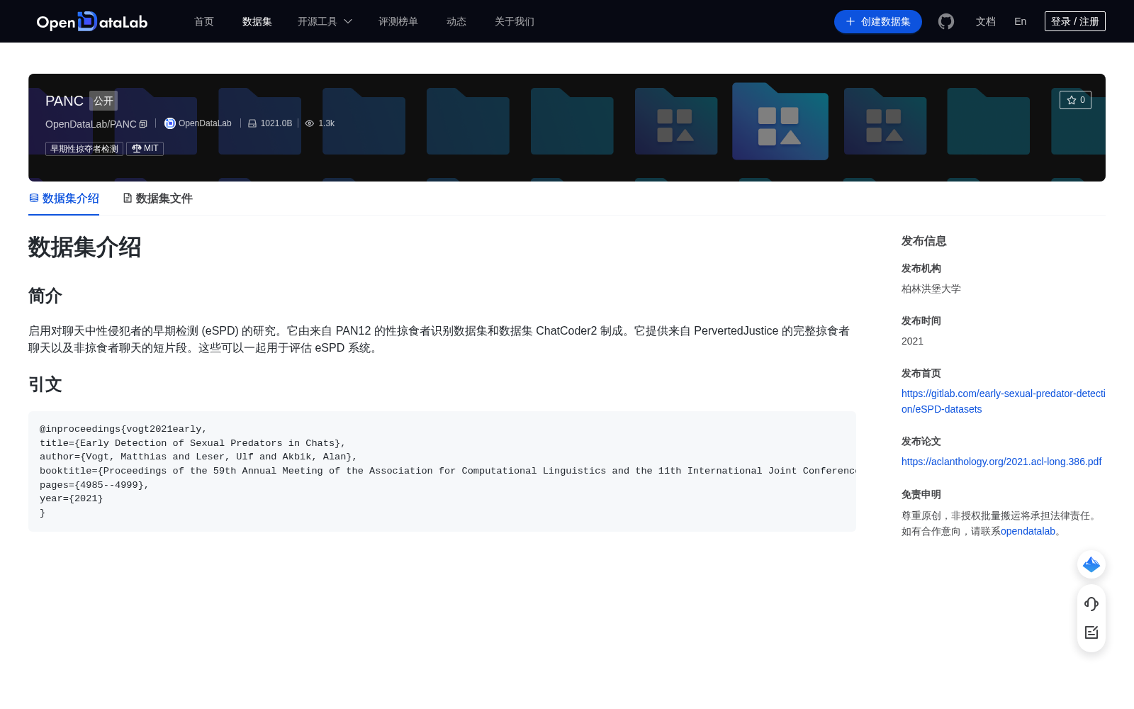The image size is (1134, 709).
Task: Click the 简介 section heading
Action: click(45, 296)
